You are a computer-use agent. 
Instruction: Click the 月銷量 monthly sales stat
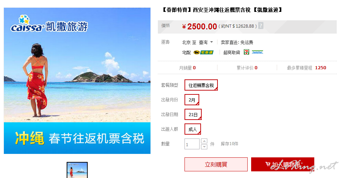(x=187, y=68)
